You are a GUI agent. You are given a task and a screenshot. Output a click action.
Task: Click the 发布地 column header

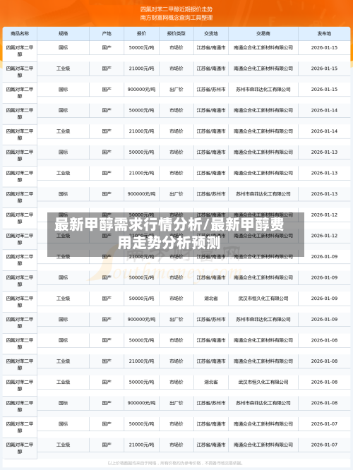tap(324, 34)
